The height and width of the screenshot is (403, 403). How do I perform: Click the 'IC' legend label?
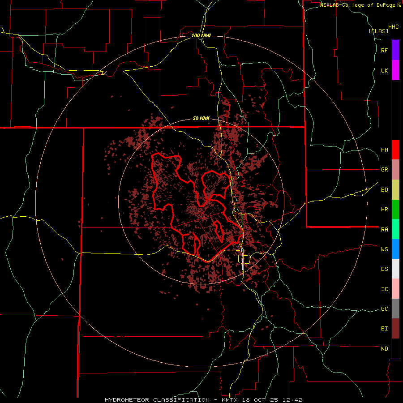(x=384, y=289)
